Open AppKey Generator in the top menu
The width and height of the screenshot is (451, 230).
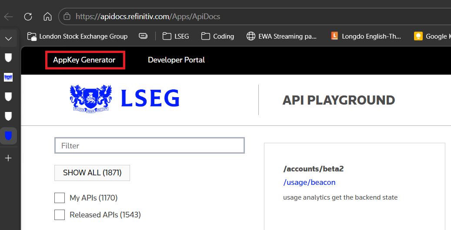(84, 60)
